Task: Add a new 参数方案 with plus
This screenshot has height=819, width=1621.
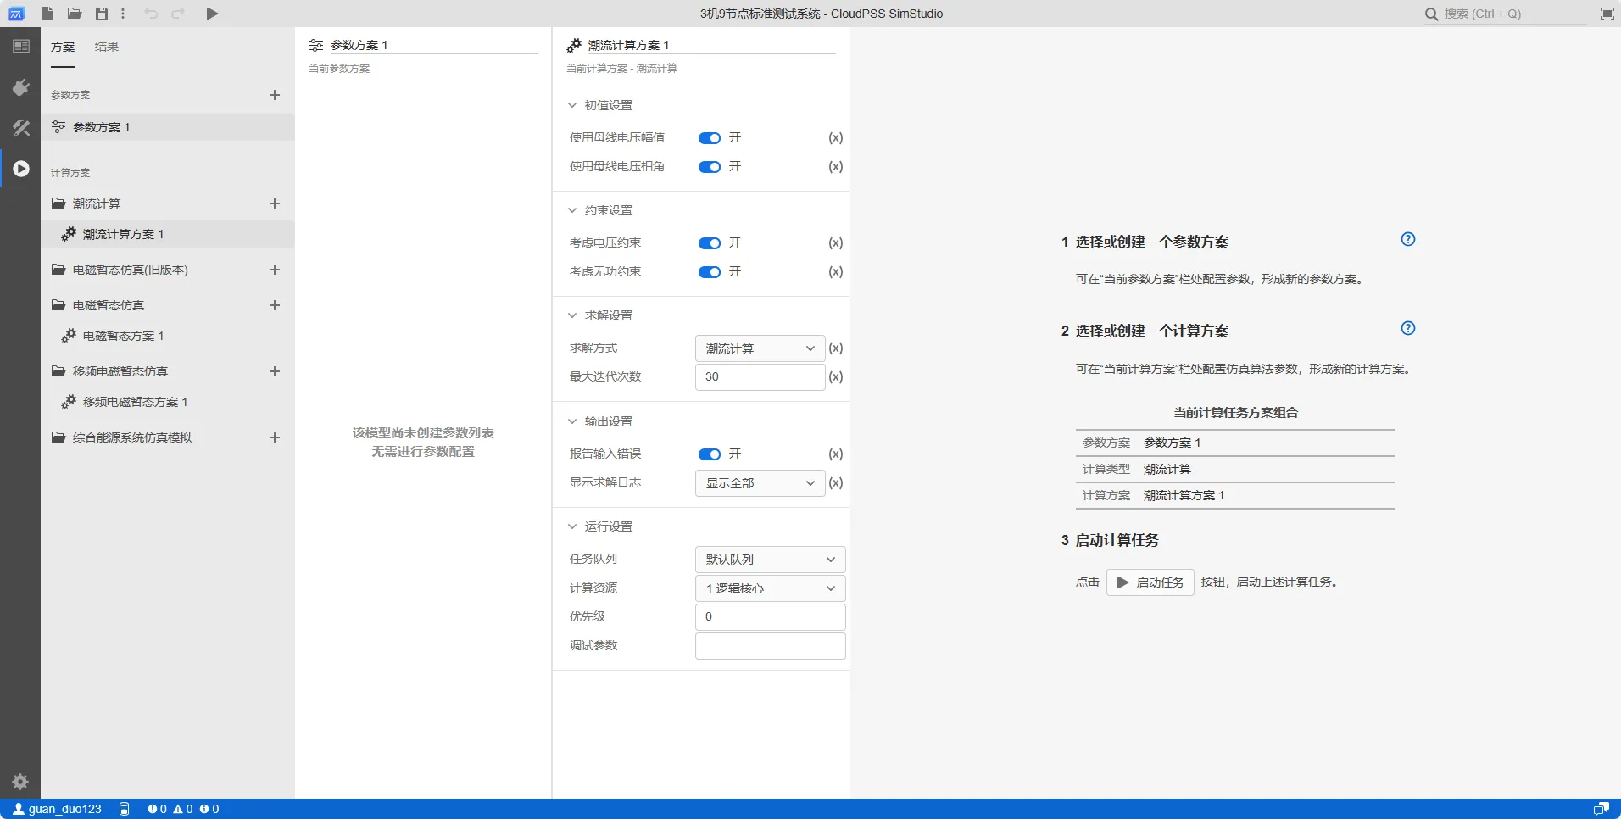Action: (x=275, y=95)
